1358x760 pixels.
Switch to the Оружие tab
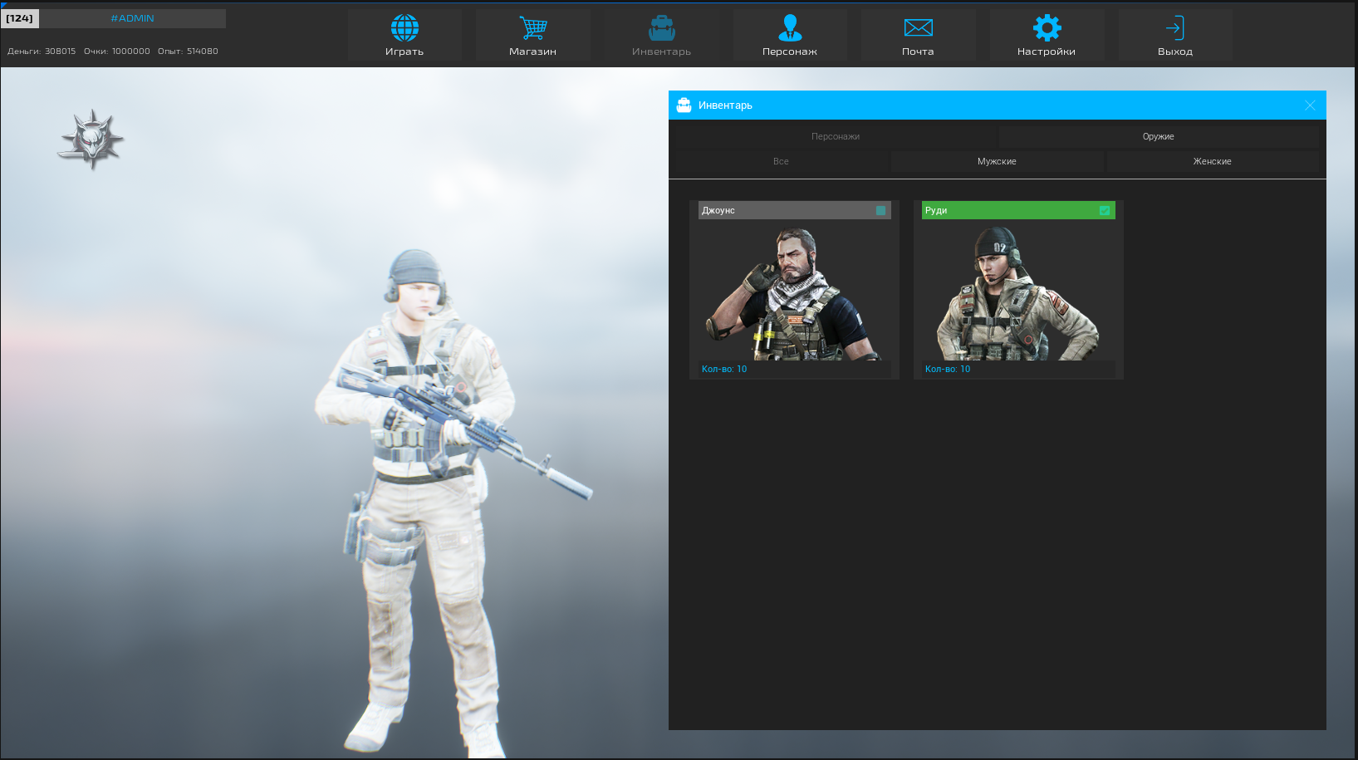(1159, 136)
